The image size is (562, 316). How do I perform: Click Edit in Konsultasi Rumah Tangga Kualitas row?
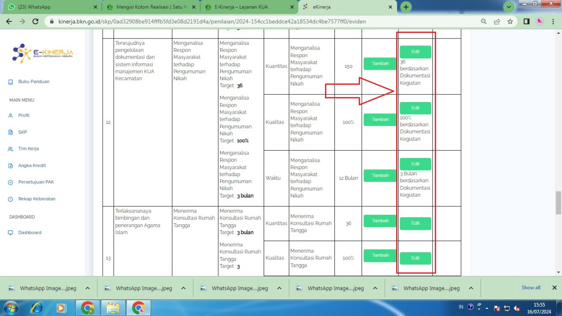(415, 258)
